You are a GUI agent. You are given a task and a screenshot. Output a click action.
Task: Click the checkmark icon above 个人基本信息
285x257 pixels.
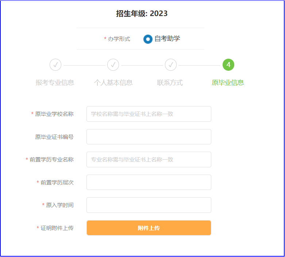click(113, 65)
